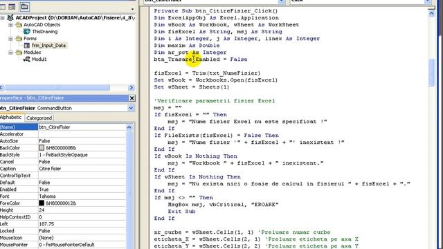Click the Project Explorer horizontal scrollbar thumb
Image resolution: width=443 pixels, height=249 pixels.
point(57,88)
